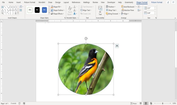The width and height of the screenshot is (177, 105).
Task: Open the Wrap Text dropdown
Action: 111,10
